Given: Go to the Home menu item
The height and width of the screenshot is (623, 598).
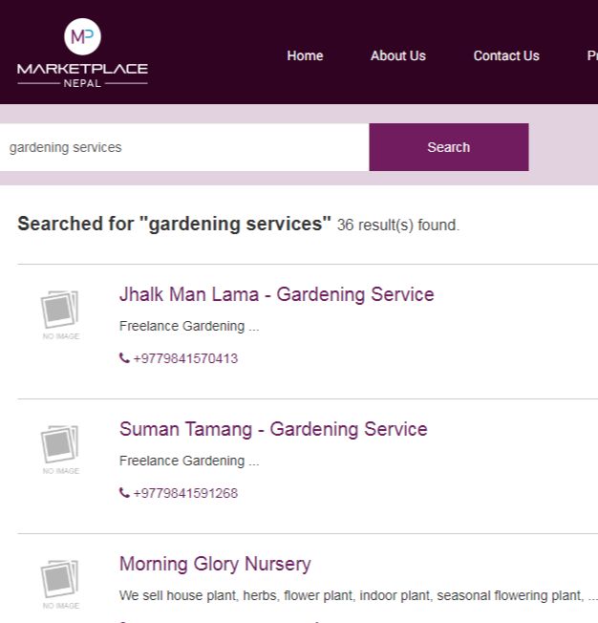Looking at the screenshot, I should click(305, 55).
